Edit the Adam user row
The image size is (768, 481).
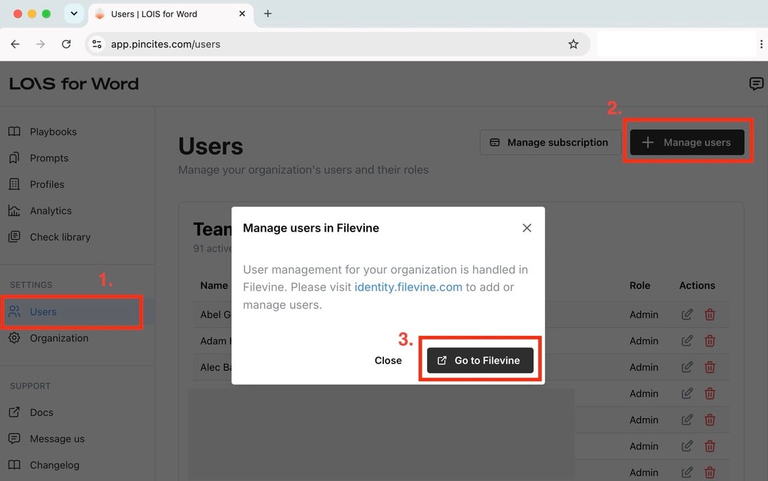pyautogui.click(x=687, y=341)
